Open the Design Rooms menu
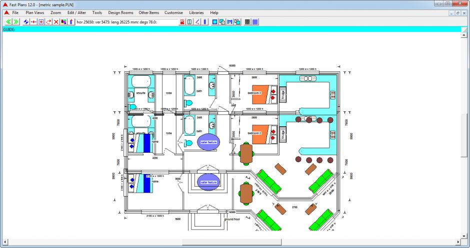 tap(120, 12)
